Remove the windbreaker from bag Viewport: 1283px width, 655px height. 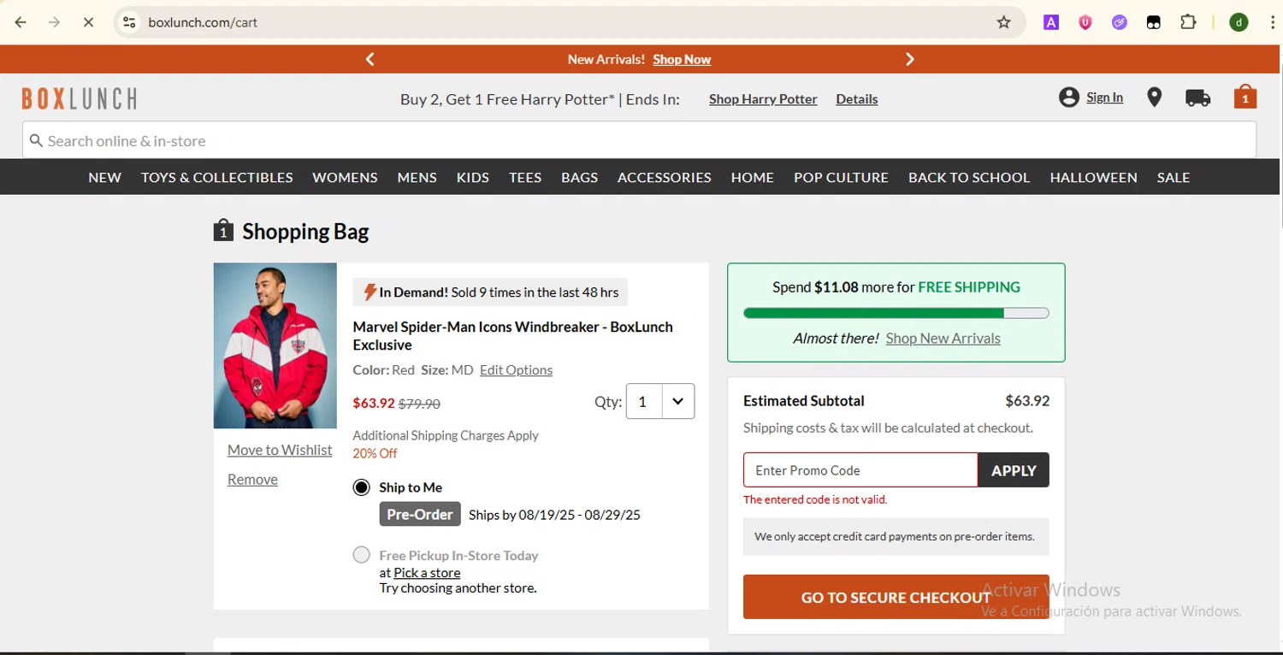tap(252, 479)
